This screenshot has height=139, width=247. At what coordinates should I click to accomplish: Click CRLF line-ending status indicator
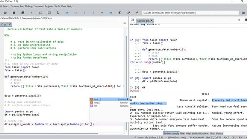pyautogui.click(x=234, y=137)
